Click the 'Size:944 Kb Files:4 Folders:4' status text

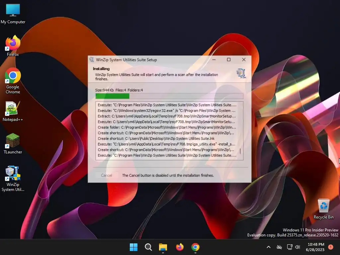pos(119,90)
